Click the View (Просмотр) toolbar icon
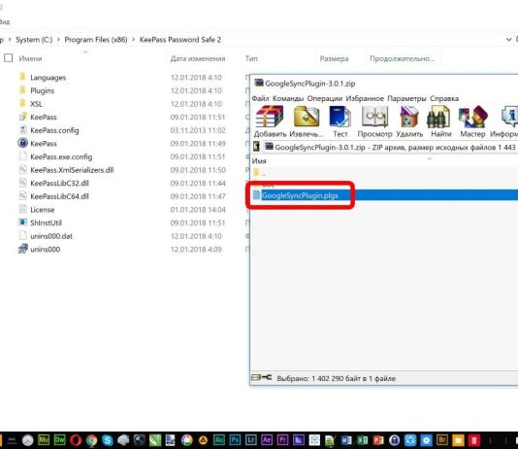This screenshot has width=518, height=449. (374, 117)
